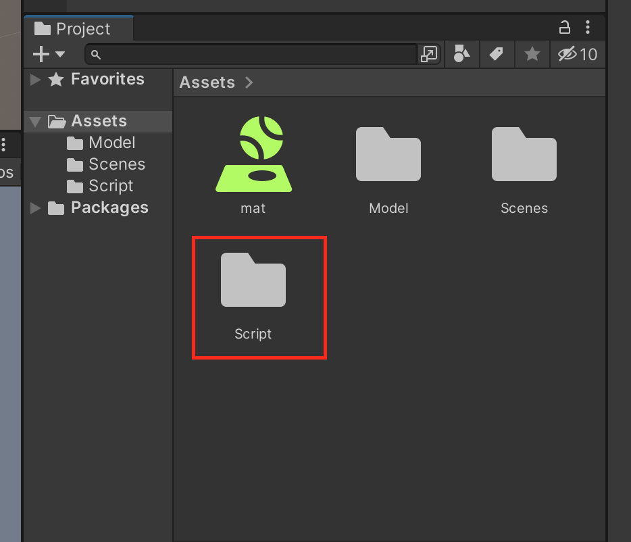Select the Model folder in tree
631x542 pixels.
[111, 143]
